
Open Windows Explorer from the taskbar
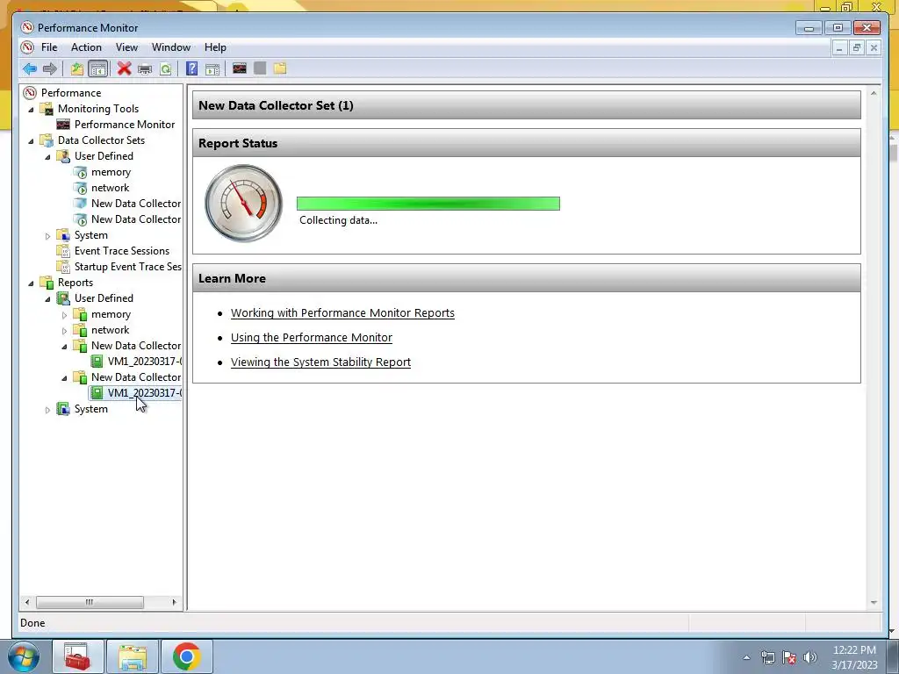click(x=133, y=656)
